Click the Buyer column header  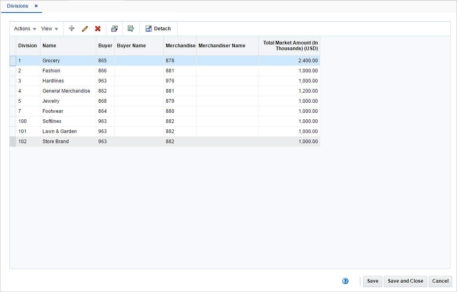point(105,46)
